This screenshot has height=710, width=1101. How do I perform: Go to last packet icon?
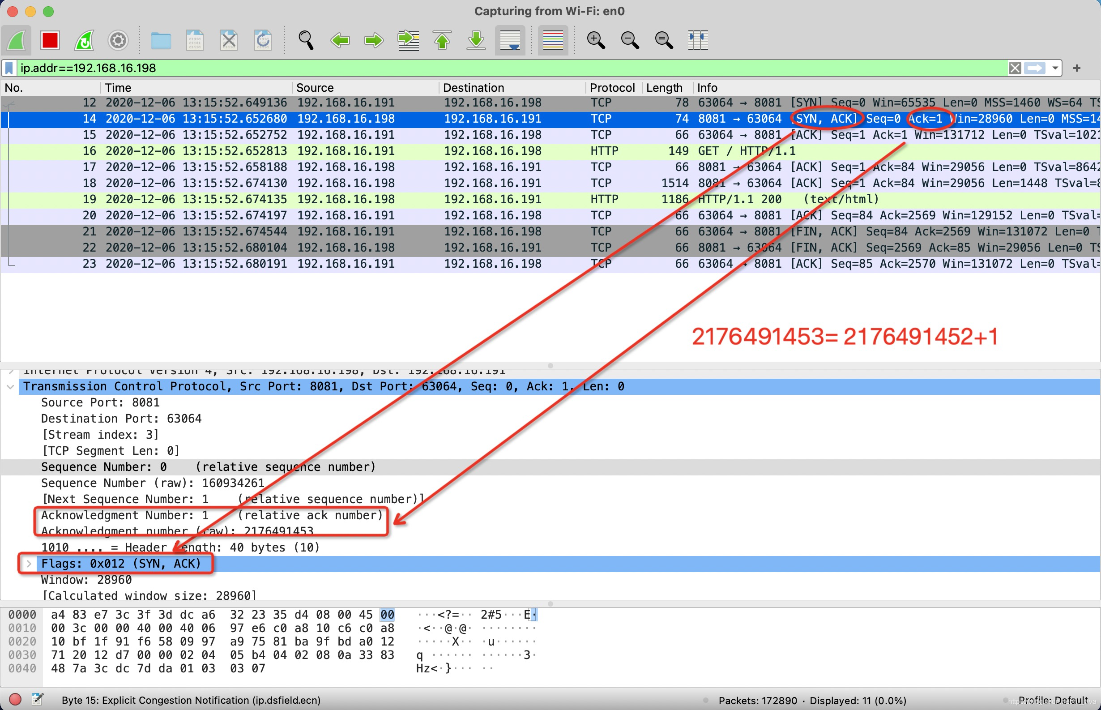pos(476,41)
